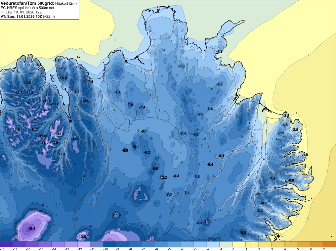The image size is (336, 251).
Task: Click the 'EC-HRES spá brúuð á 500m net' line
Action: coord(28,8)
